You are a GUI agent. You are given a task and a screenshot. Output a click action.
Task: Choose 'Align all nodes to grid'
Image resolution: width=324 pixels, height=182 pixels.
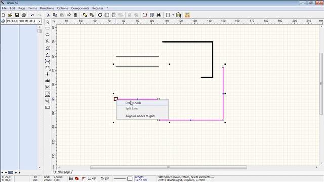click(x=142, y=116)
